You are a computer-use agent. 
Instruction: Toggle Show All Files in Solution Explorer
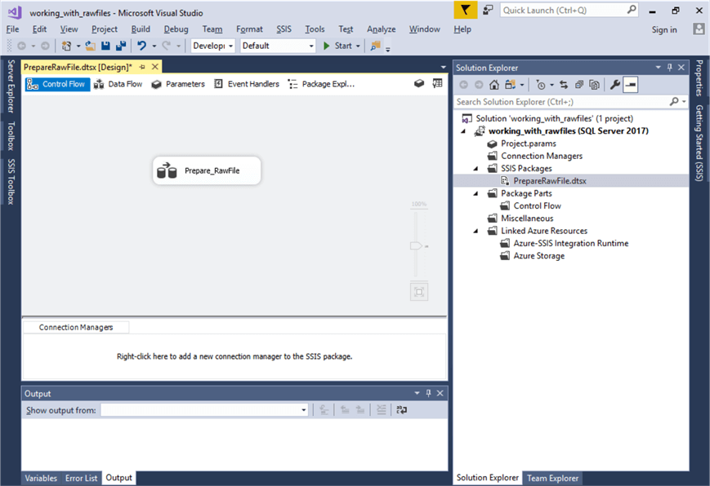[595, 85]
